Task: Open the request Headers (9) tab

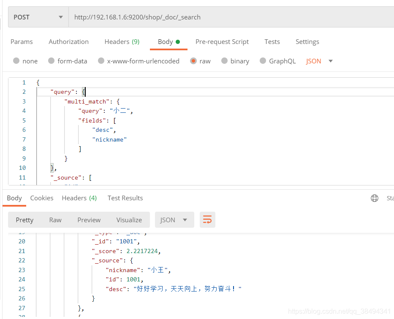Action: tap(122, 41)
